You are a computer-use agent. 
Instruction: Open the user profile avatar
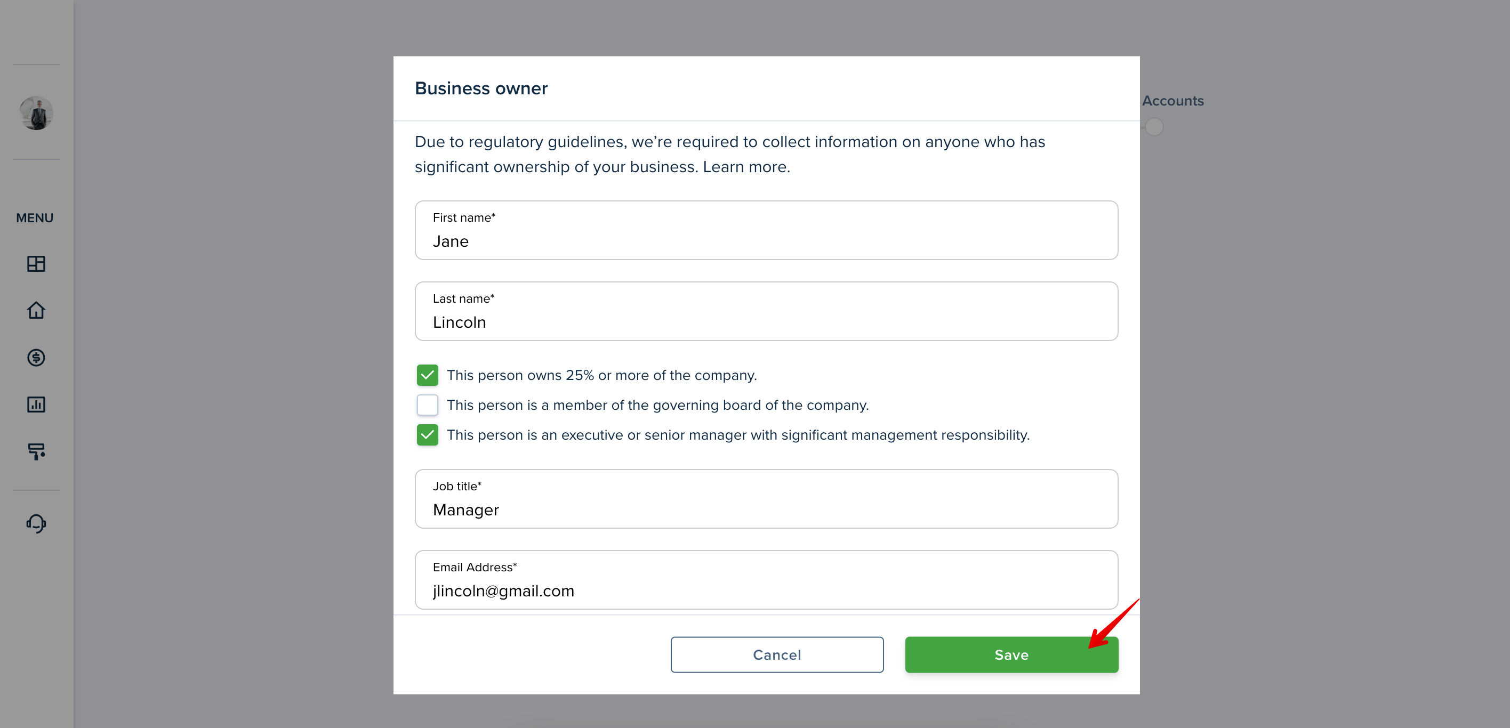[36, 113]
